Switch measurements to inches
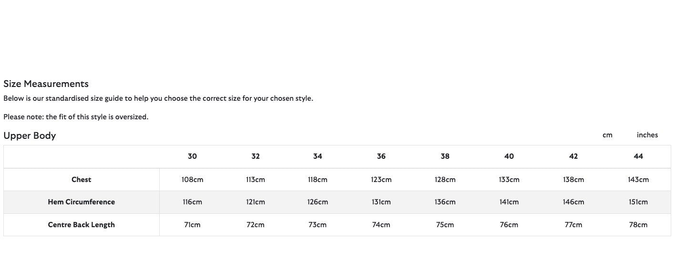676x269 pixels. [x=647, y=135]
